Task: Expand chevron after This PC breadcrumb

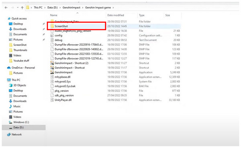Action: (x=45, y=8)
